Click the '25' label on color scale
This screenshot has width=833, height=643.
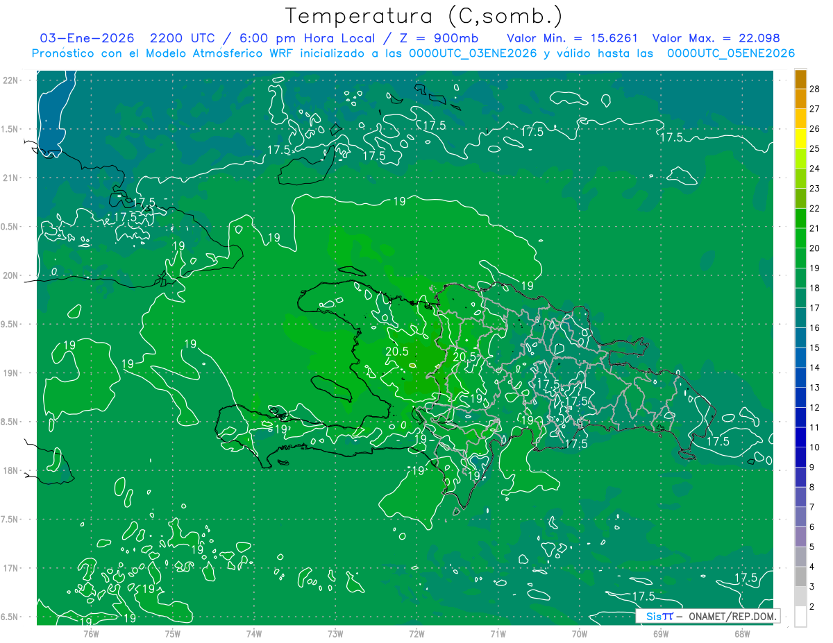click(815, 148)
